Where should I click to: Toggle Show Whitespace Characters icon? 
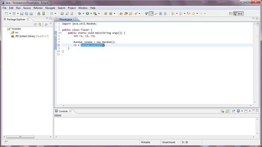[165, 13]
